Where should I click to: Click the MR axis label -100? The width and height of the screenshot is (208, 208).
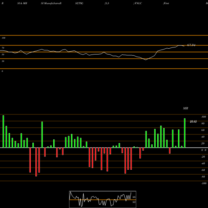point(204,183)
